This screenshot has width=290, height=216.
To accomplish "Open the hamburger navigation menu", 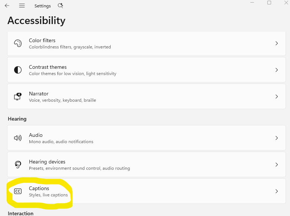I will [x=22, y=6].
